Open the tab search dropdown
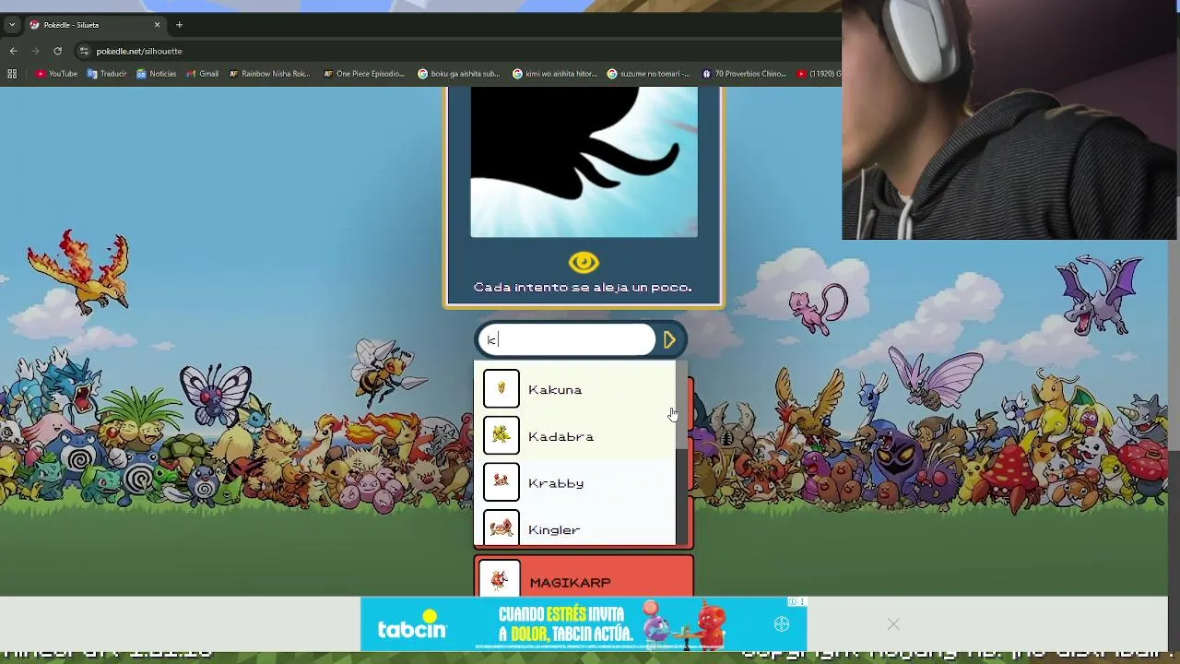The height and width of the screenshot is (664, 1180). coord(12,25)
